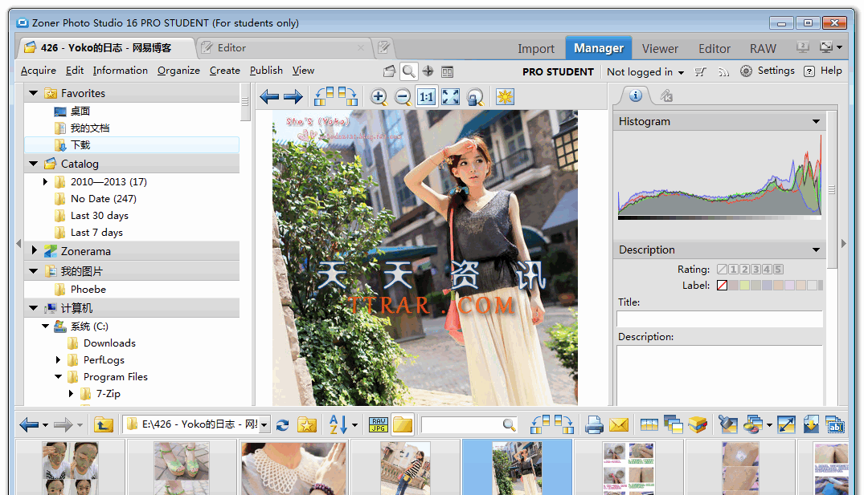Open Help
Image resolution: width=864 pixels, height=495 pixels.
pyautogui.click(x=823, y=71)
